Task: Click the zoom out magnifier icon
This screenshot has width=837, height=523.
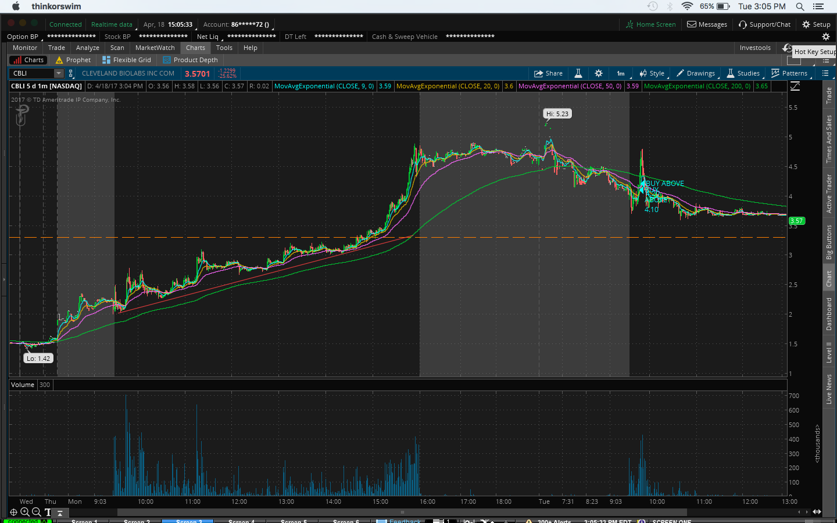Action: (x=36, y=512)
